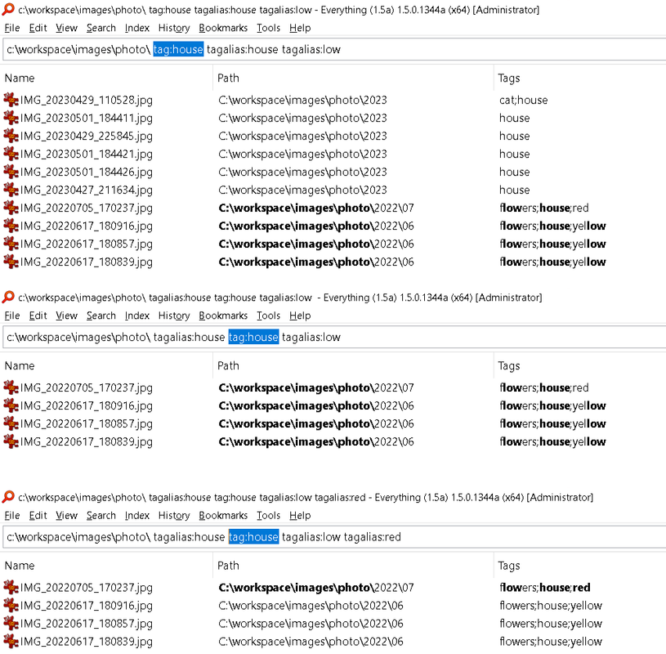The image size is (666, 654).
Task: Click the Everything magnifier icon in top window title
Action: pyautogui.click(x=8, y=9)
